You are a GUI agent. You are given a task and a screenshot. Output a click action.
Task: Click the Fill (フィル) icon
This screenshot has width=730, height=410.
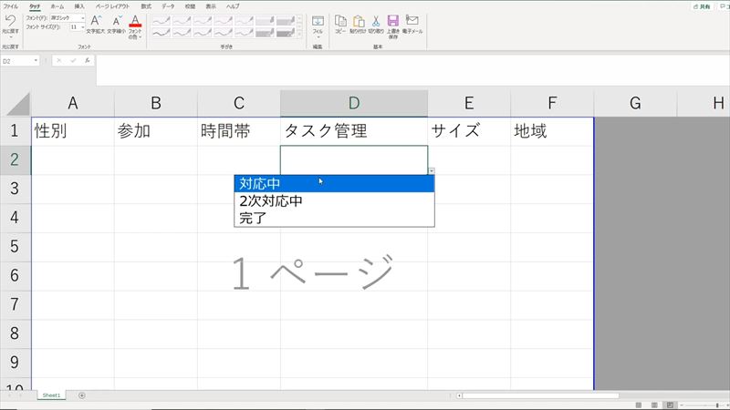pyautogui.click(x=318, y=20)
